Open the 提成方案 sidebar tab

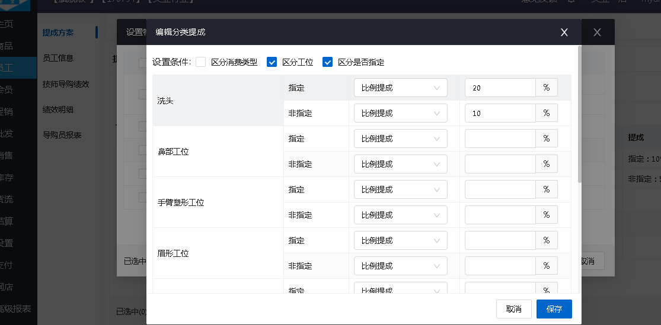58,33
